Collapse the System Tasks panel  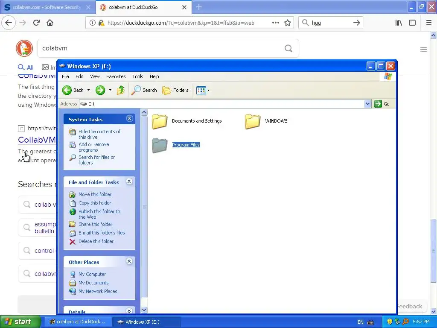(x=129, y=119)
